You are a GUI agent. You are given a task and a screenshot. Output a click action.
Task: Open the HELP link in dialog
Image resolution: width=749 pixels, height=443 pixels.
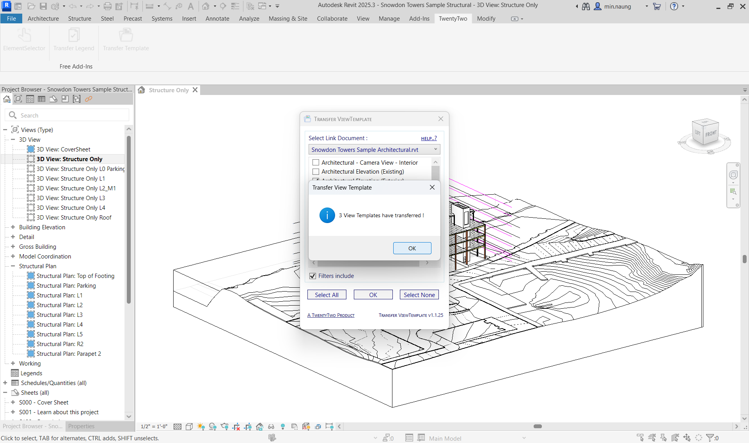click(429, 139)
